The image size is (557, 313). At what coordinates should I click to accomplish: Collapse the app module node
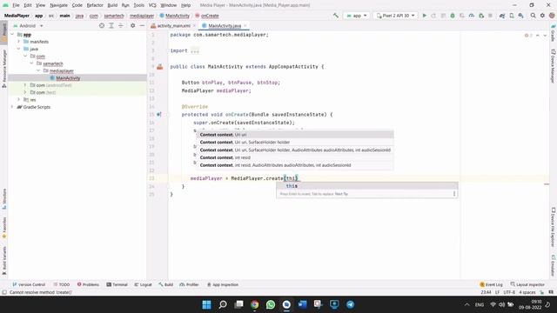point(12,35)
